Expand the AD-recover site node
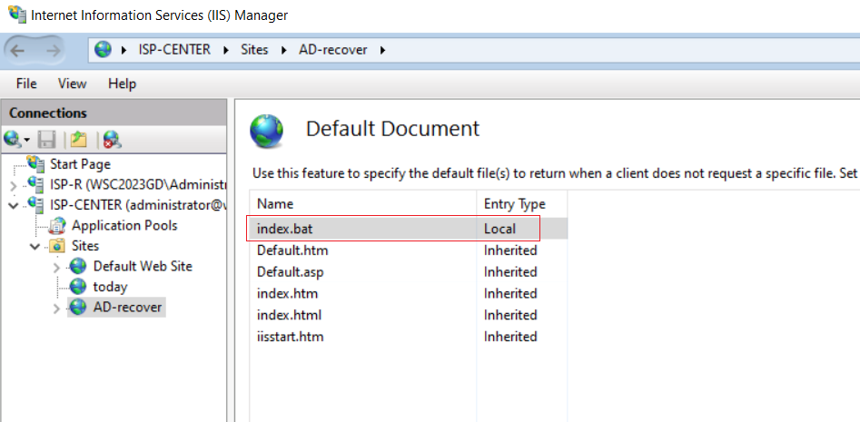The height and width of the screenshot is (422, 860). [56, 309]
